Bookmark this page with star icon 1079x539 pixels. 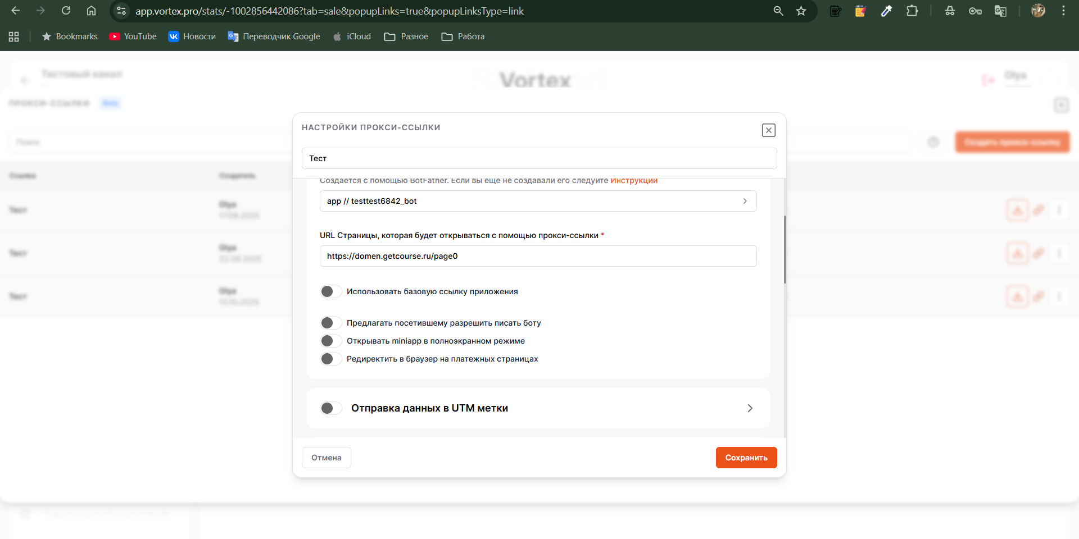point(801,11)
